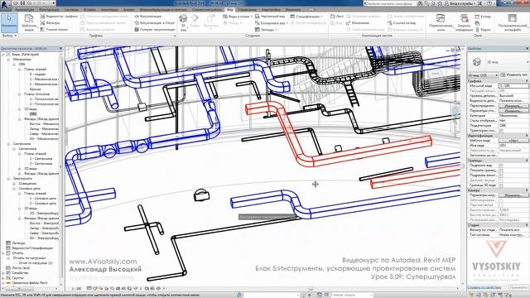530x298 pixels.
Task: Click Edit button for Visibility Overrides
Action: click(x=513, y=106)
